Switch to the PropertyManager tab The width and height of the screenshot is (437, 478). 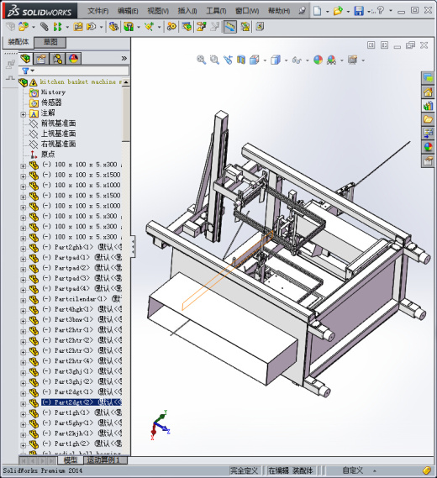pyautogui.click(x=41, y=59)
